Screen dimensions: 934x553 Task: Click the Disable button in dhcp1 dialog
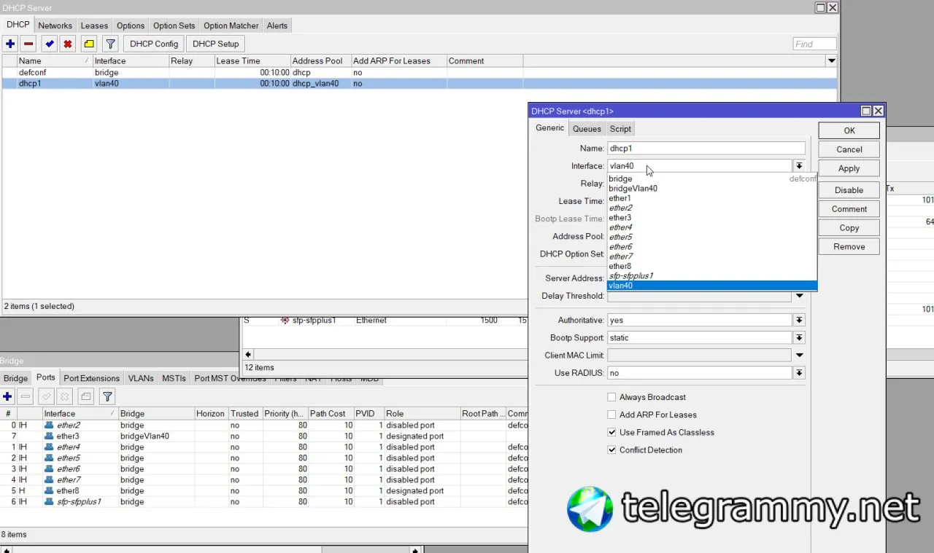click(x=849, y=190)
